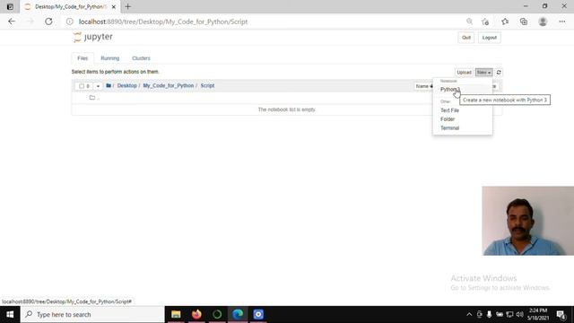Reload the browser page
This screenshot has width=574, height=323.
pos(48,22)
